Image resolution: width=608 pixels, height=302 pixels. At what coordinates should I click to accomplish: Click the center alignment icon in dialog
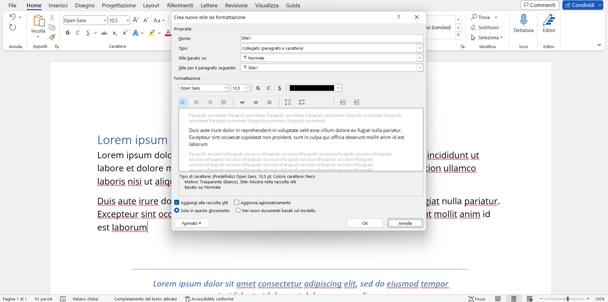(196, 102)
